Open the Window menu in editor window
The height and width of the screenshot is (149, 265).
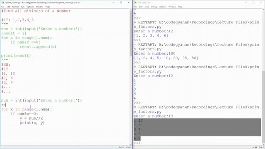[40, 7]
